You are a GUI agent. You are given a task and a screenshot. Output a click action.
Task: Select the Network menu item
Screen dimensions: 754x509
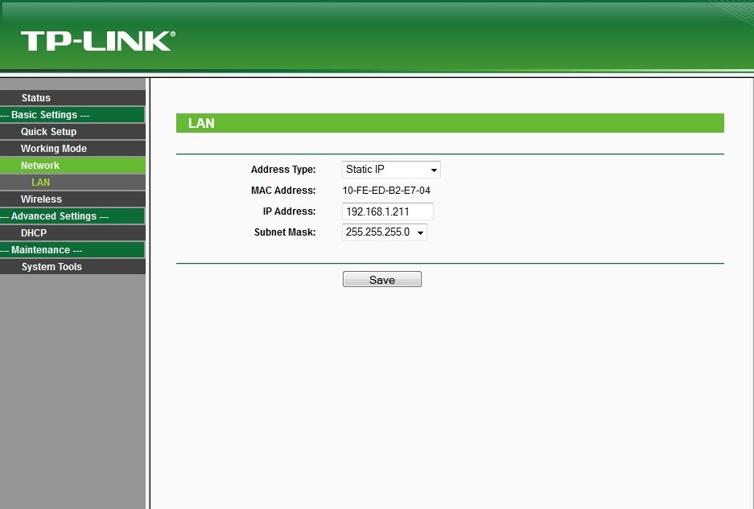[x=72, y=166]
